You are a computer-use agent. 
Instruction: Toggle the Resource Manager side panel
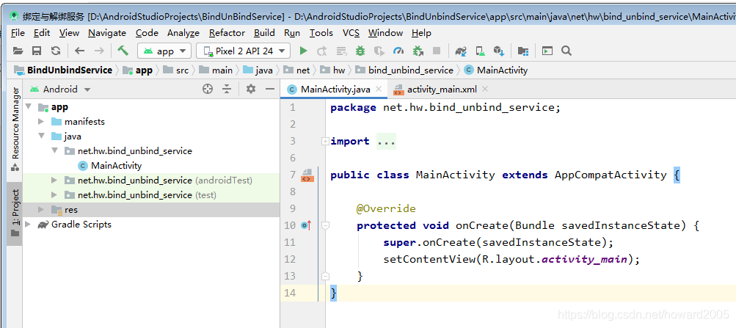(15, 128)
